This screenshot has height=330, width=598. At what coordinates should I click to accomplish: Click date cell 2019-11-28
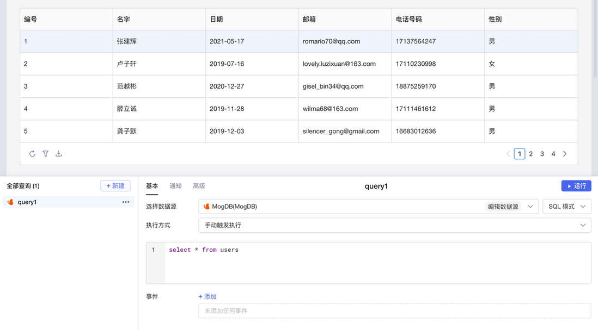pyautogui.click(x=252, y=109)
